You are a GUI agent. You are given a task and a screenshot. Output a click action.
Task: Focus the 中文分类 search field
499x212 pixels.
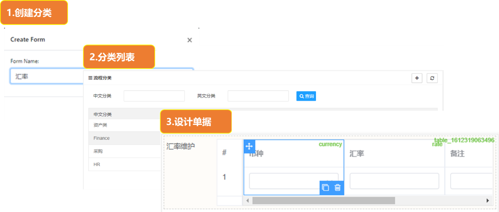(154, 96)
